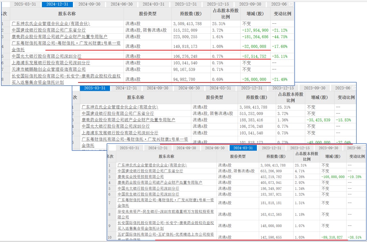Image resolution: width=367 pixels, height=242 pixels.
Task: Switch the middle table to the 2024-06-30 tab
Action: tap(189, 88)
